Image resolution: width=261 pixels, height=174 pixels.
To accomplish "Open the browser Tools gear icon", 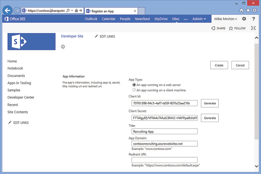I will click(255, 10).
